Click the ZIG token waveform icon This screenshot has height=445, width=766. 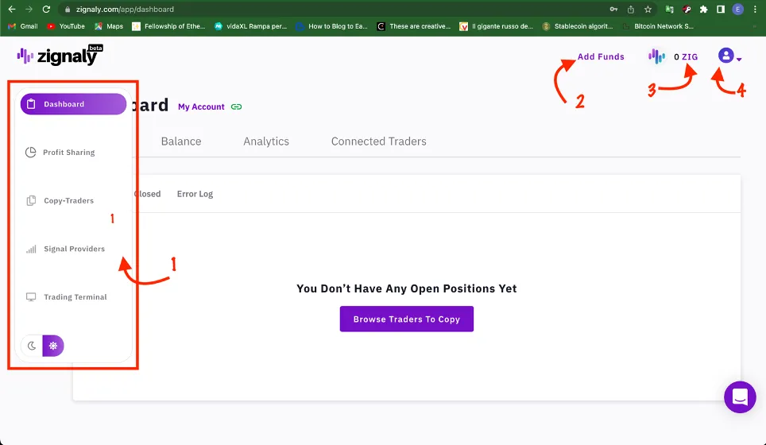point(656,56)
